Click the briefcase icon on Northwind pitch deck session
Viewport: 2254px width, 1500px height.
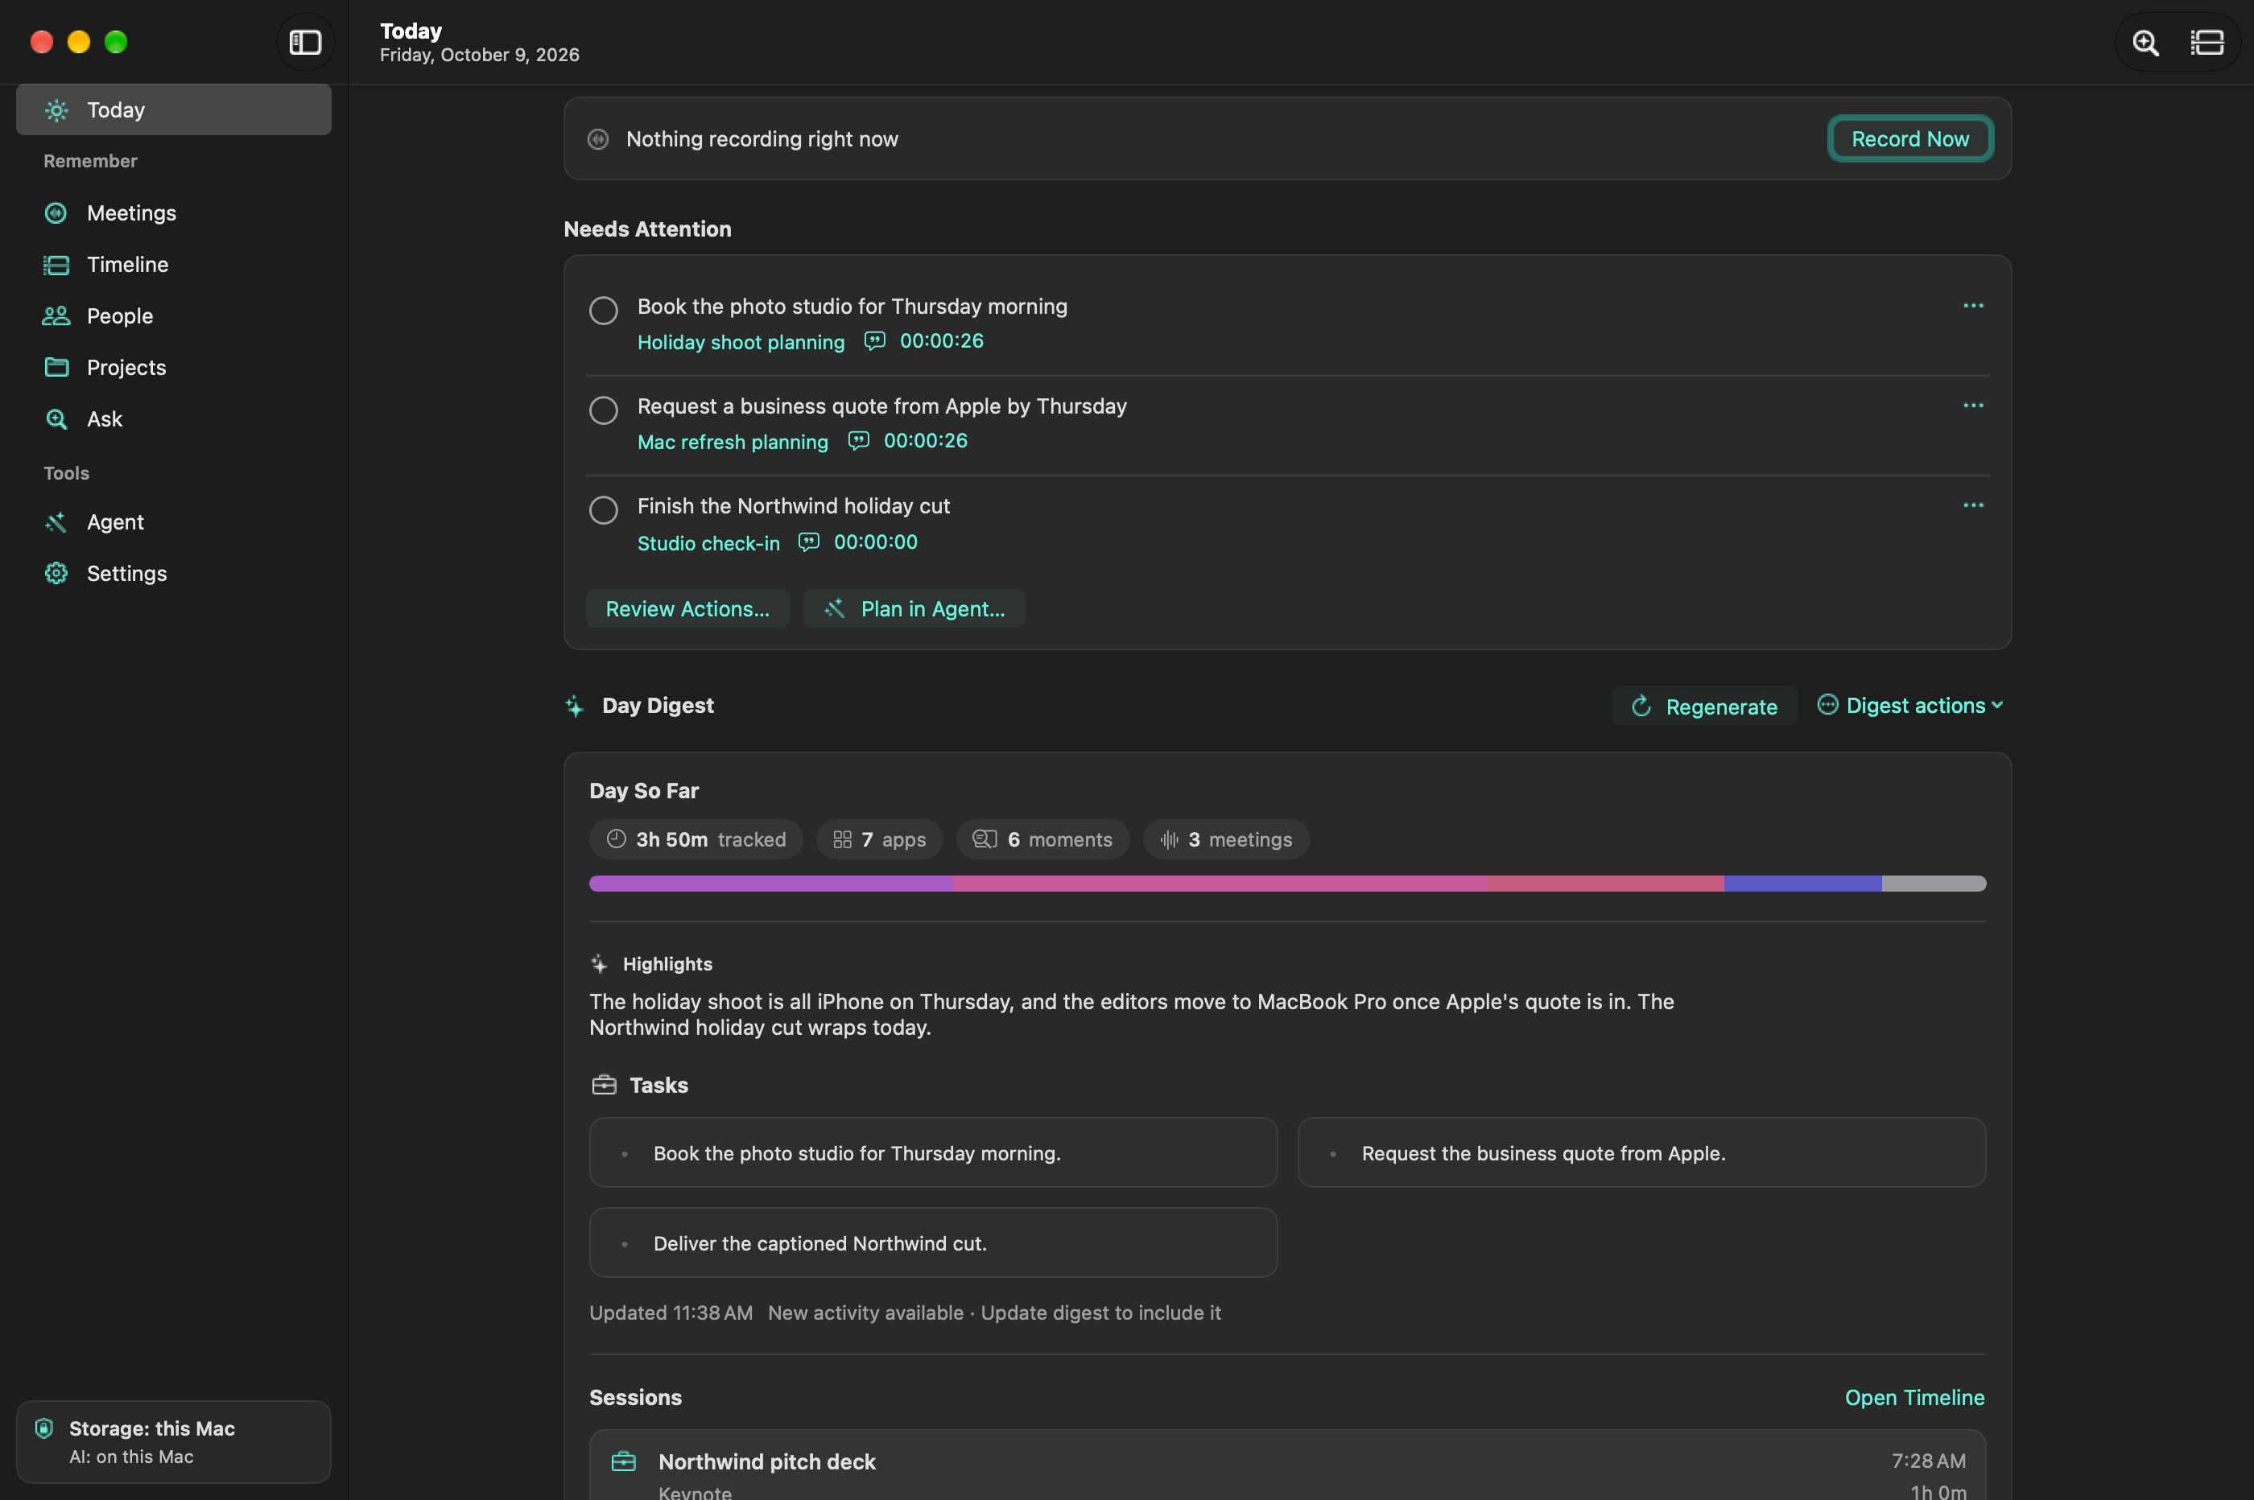[x=624, y=1461]
